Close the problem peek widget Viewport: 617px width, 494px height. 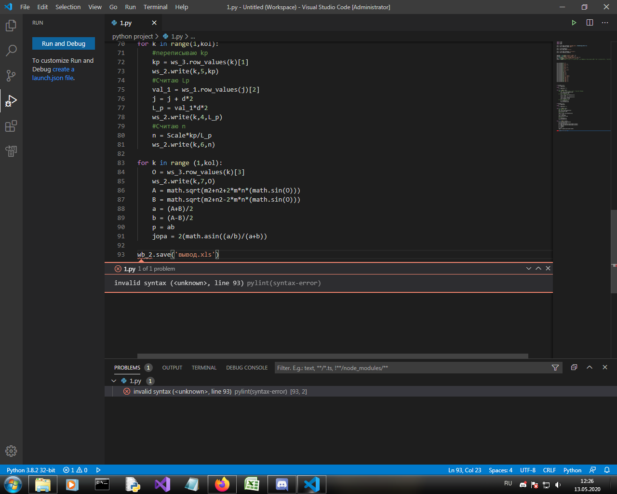click(x=548, y=268)
